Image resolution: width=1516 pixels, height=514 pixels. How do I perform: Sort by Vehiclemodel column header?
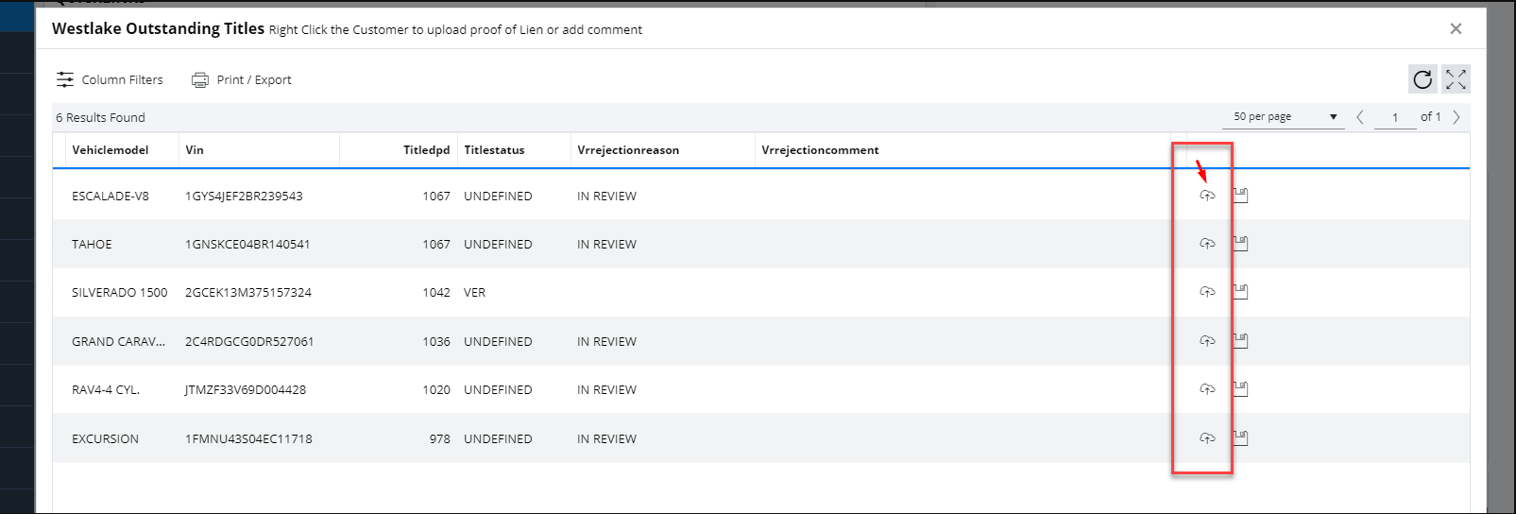click(111, 150)
